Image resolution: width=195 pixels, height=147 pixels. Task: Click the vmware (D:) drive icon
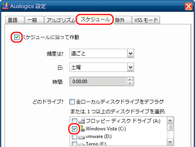point(82,137)
